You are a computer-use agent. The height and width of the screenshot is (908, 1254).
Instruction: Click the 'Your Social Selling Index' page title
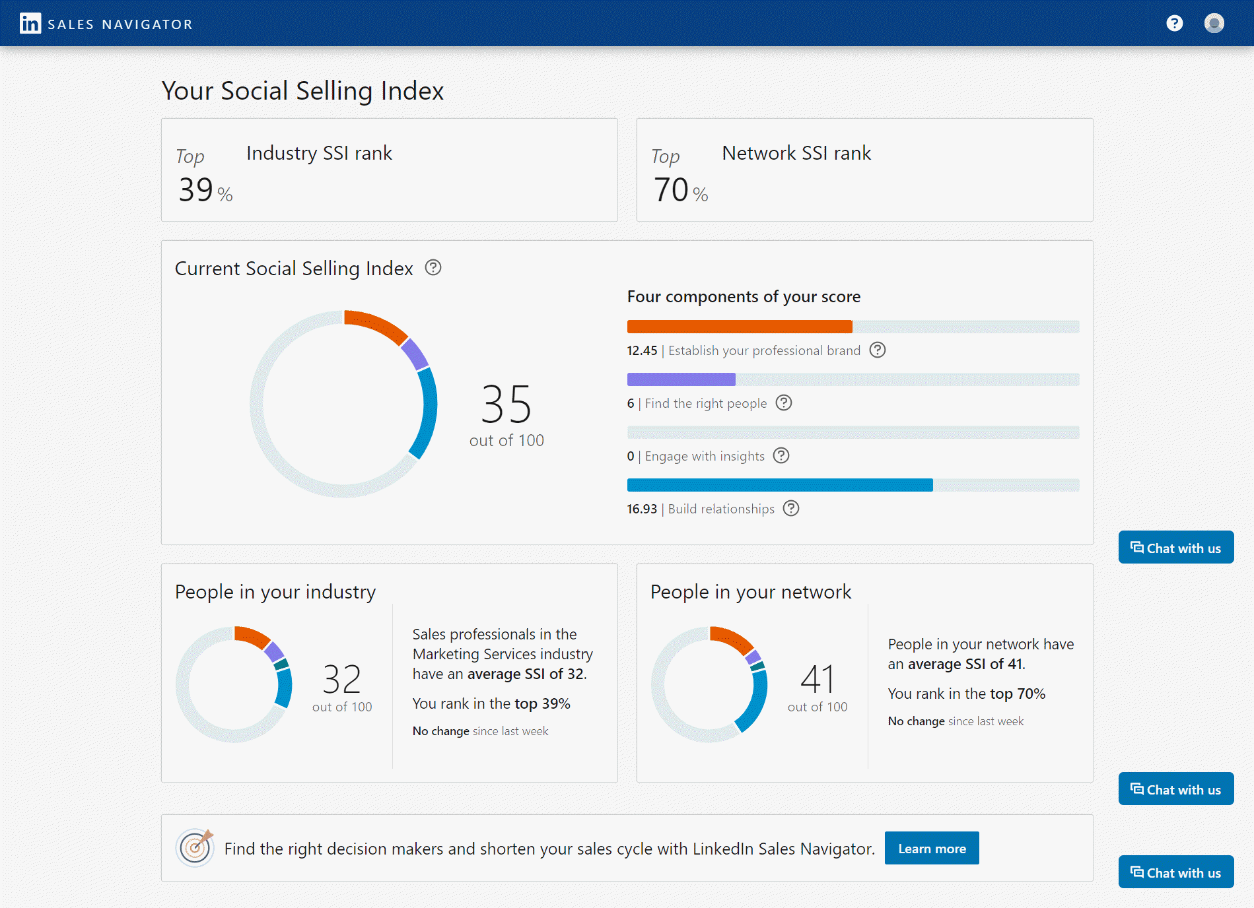pyautogui.click(x=302, y=91)
